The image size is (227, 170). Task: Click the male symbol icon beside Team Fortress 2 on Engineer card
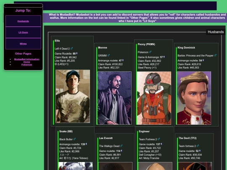pos(158,139)
